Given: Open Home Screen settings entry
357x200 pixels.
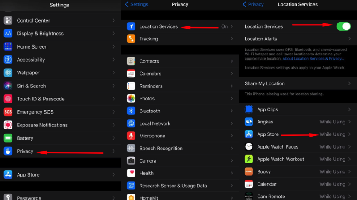Looking at the screenshot, I should [x=60, y=46].
